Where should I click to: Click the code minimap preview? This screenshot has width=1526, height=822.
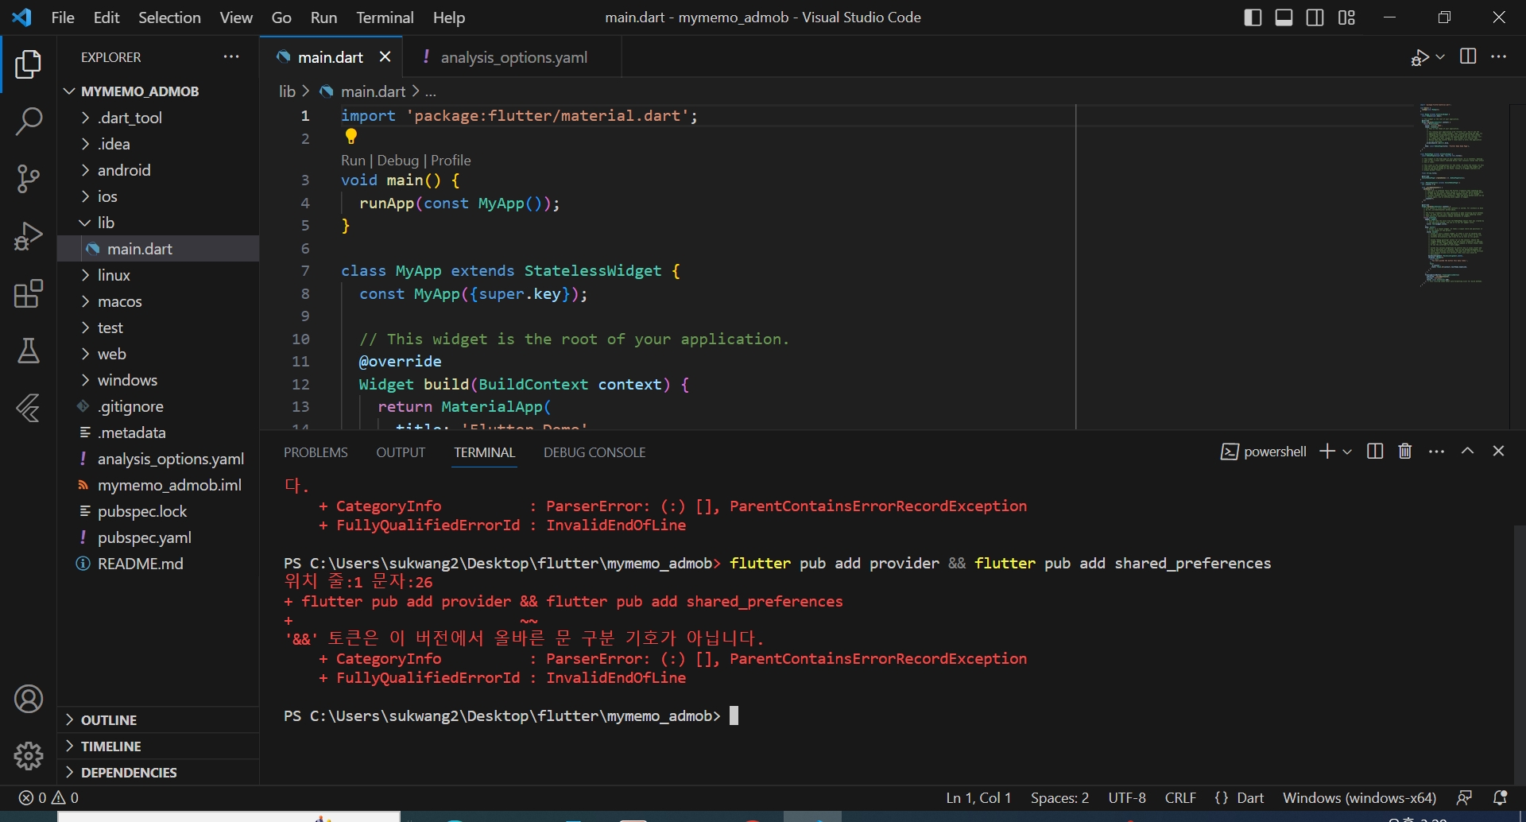point(1453,195)
